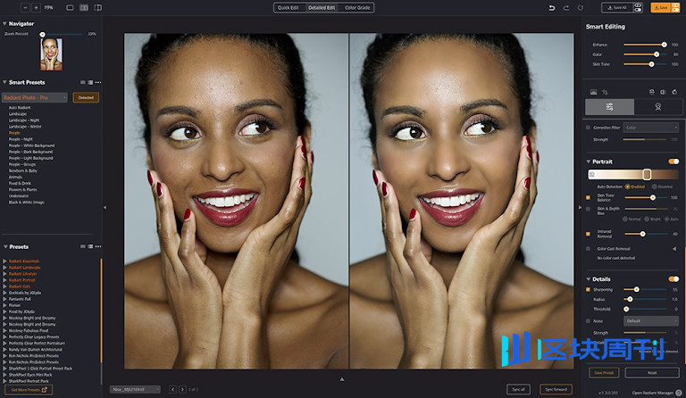
Task: Open Smart Presets more options icon
Action: click(98, 82)
